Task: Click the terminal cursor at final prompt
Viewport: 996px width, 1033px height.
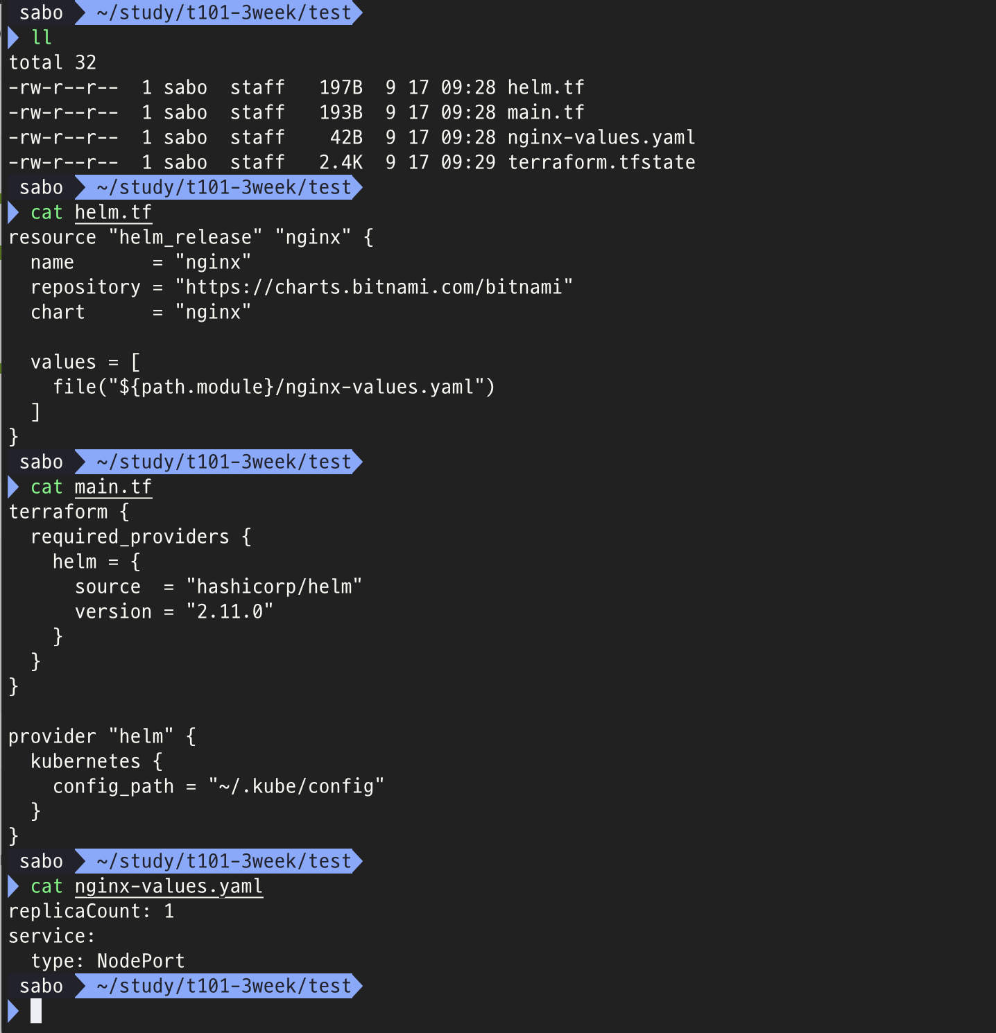Action: point(36,1011)
